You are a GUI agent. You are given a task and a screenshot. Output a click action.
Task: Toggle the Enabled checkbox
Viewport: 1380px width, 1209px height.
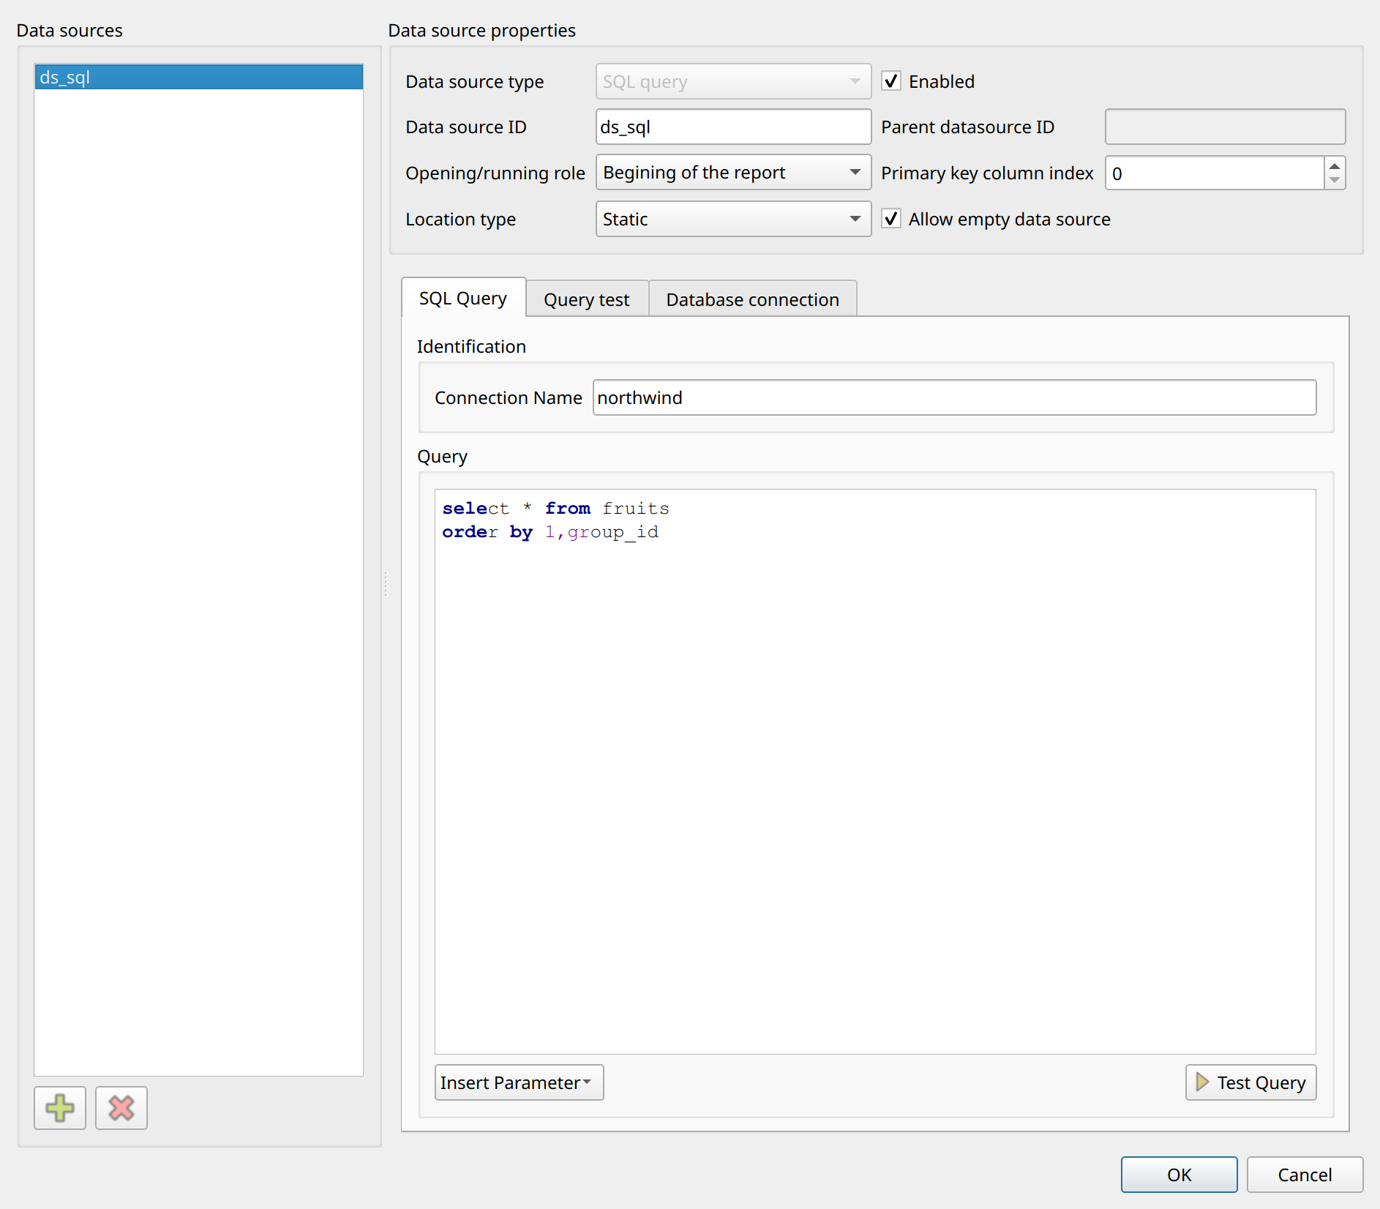pos(891,81)
